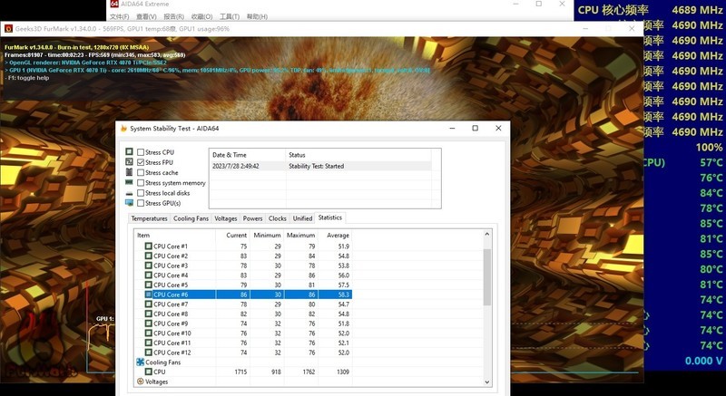Image resolution: width=726 pixels, height=396 pixels.
Task: Open the 报告(R) dropdown menu
Action: 173,16
